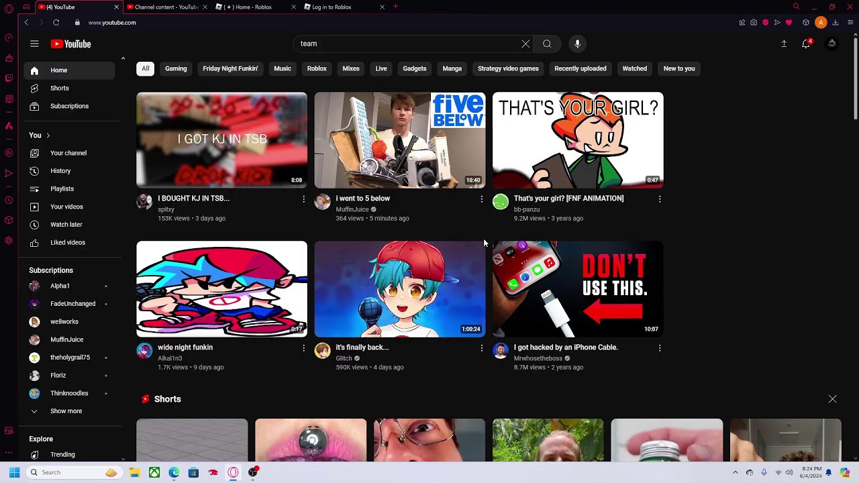Click the five below video thumbnail
859x483 pixels.
pos(400,140)
